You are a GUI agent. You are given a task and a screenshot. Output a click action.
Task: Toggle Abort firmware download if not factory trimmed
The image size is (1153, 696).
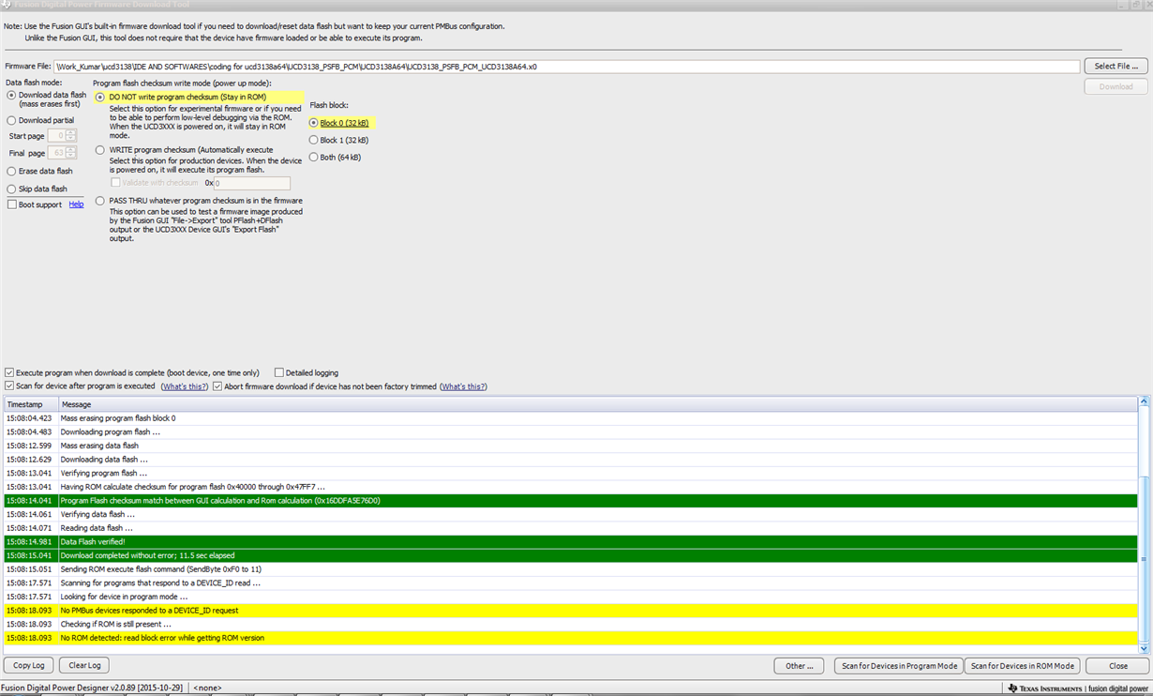(217, 386)
